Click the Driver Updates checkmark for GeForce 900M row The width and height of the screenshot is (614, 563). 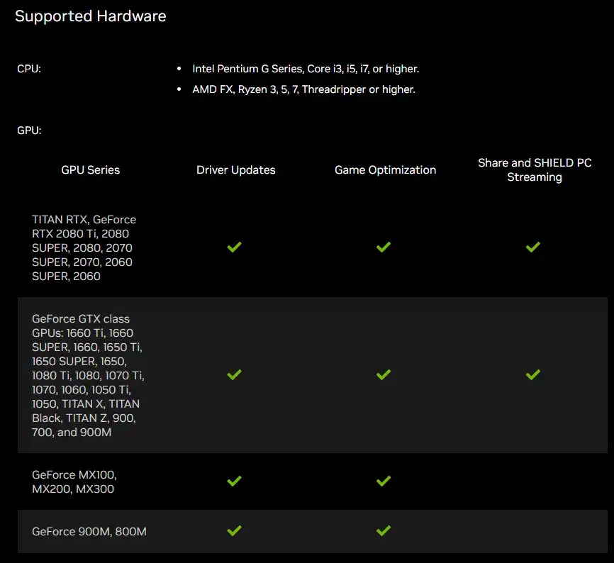(234, 530)
